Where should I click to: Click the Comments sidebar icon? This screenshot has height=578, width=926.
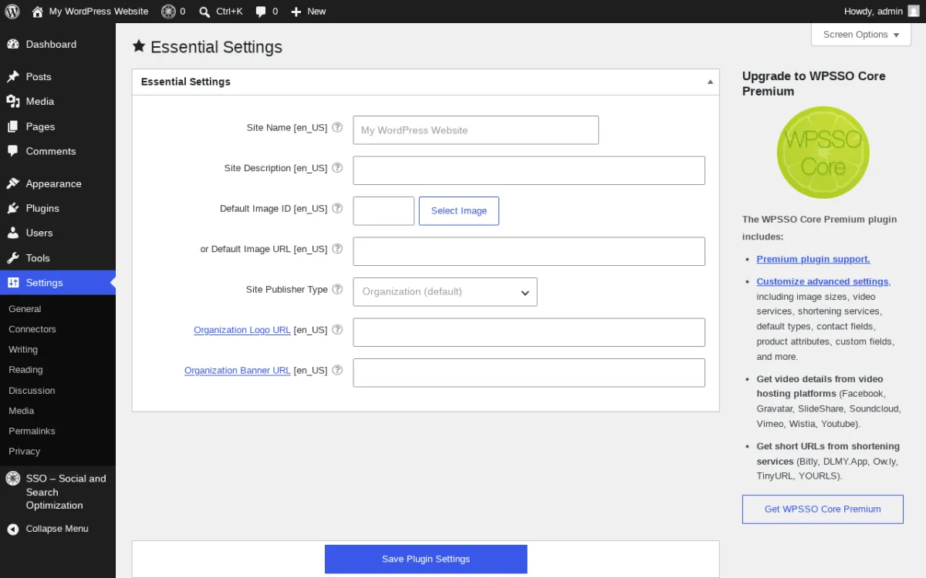(x=13, y=151)
